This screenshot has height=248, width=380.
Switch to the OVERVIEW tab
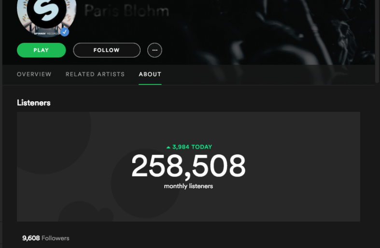34,74
